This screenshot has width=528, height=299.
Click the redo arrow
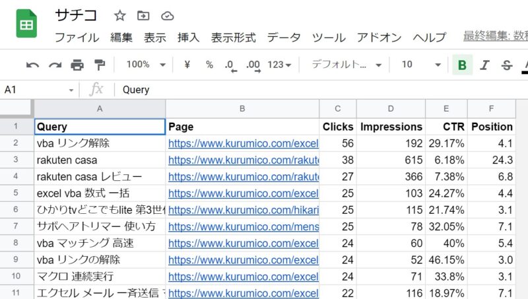55,65
